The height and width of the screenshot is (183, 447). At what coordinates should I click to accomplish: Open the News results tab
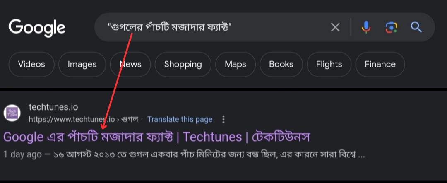[x=130, y=64]
